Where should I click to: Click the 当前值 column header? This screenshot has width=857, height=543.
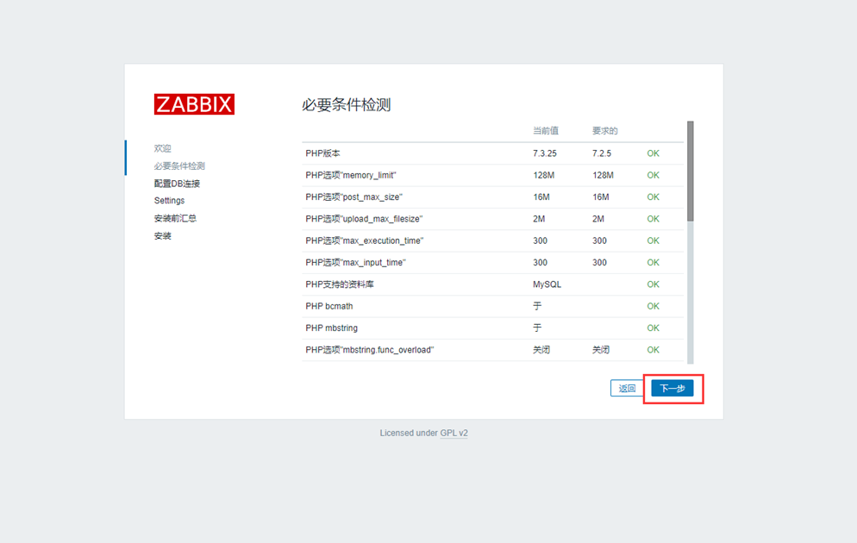[x=546, y=131]
